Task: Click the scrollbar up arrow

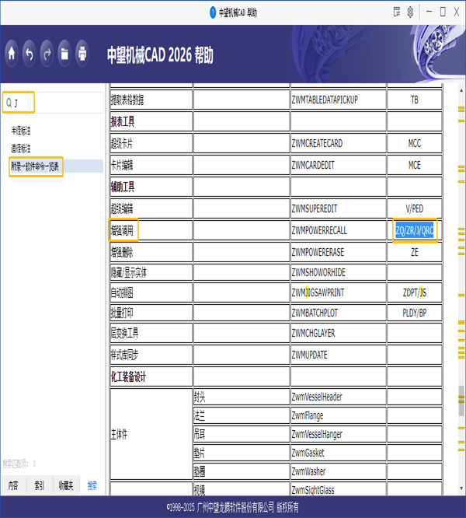Action: [461, 90]
